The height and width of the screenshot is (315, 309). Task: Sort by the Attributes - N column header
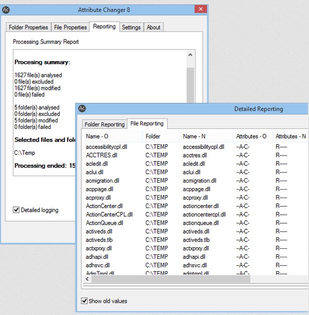290,136
